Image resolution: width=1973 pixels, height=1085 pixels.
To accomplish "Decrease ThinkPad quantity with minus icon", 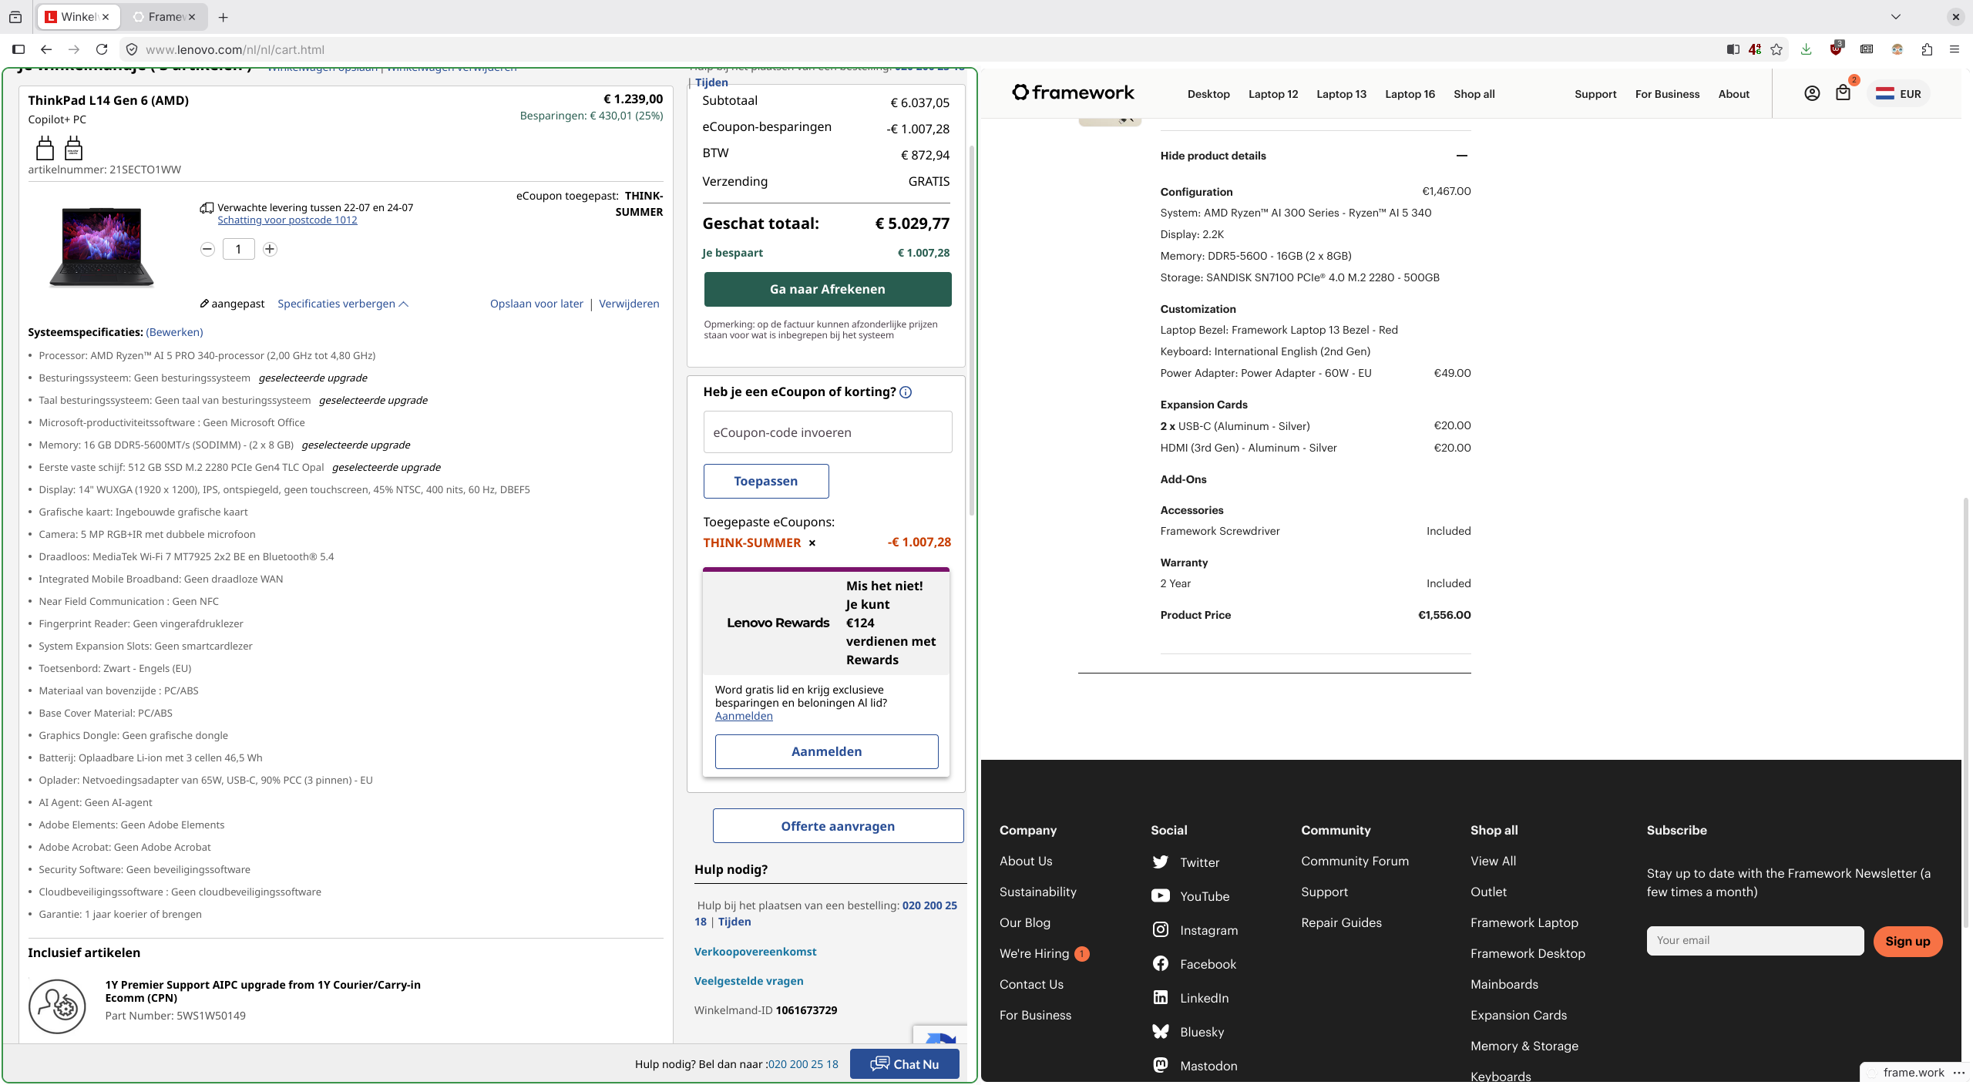I will tap(207, 249).
